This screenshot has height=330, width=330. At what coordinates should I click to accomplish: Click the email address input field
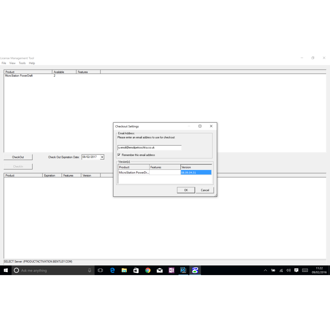pyautogui.click(x=150, y=148)
